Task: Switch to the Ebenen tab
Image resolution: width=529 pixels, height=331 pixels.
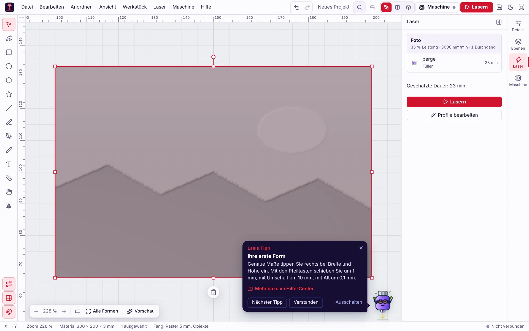Action: tap(518, 44)
